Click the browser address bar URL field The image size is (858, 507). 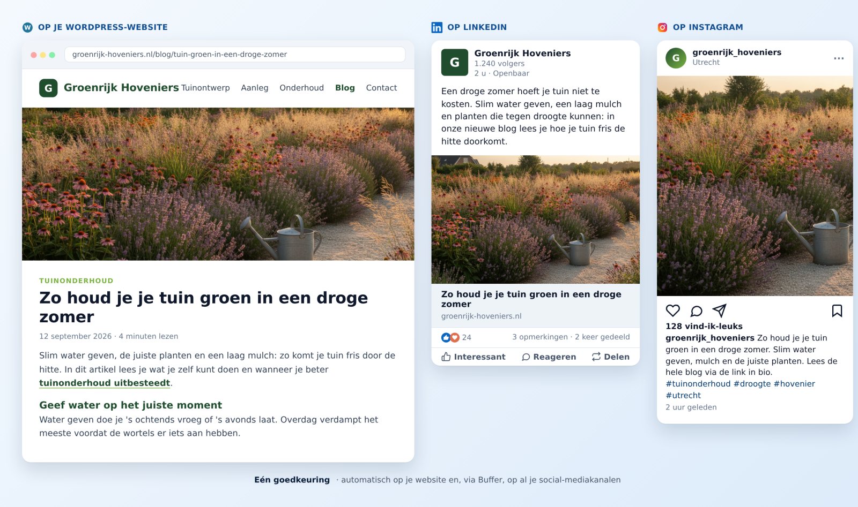click(235, 55)
